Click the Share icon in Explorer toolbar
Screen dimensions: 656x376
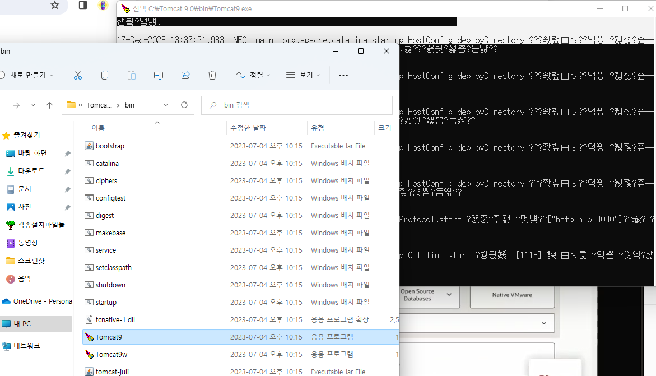pos(185,75)
